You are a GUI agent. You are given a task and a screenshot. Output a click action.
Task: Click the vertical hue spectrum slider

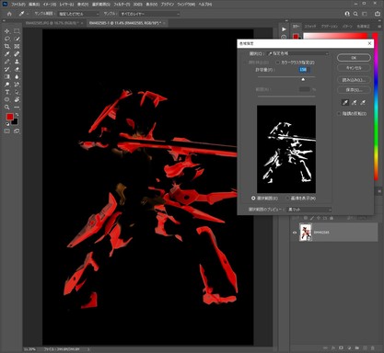click(x=375, y=107)
